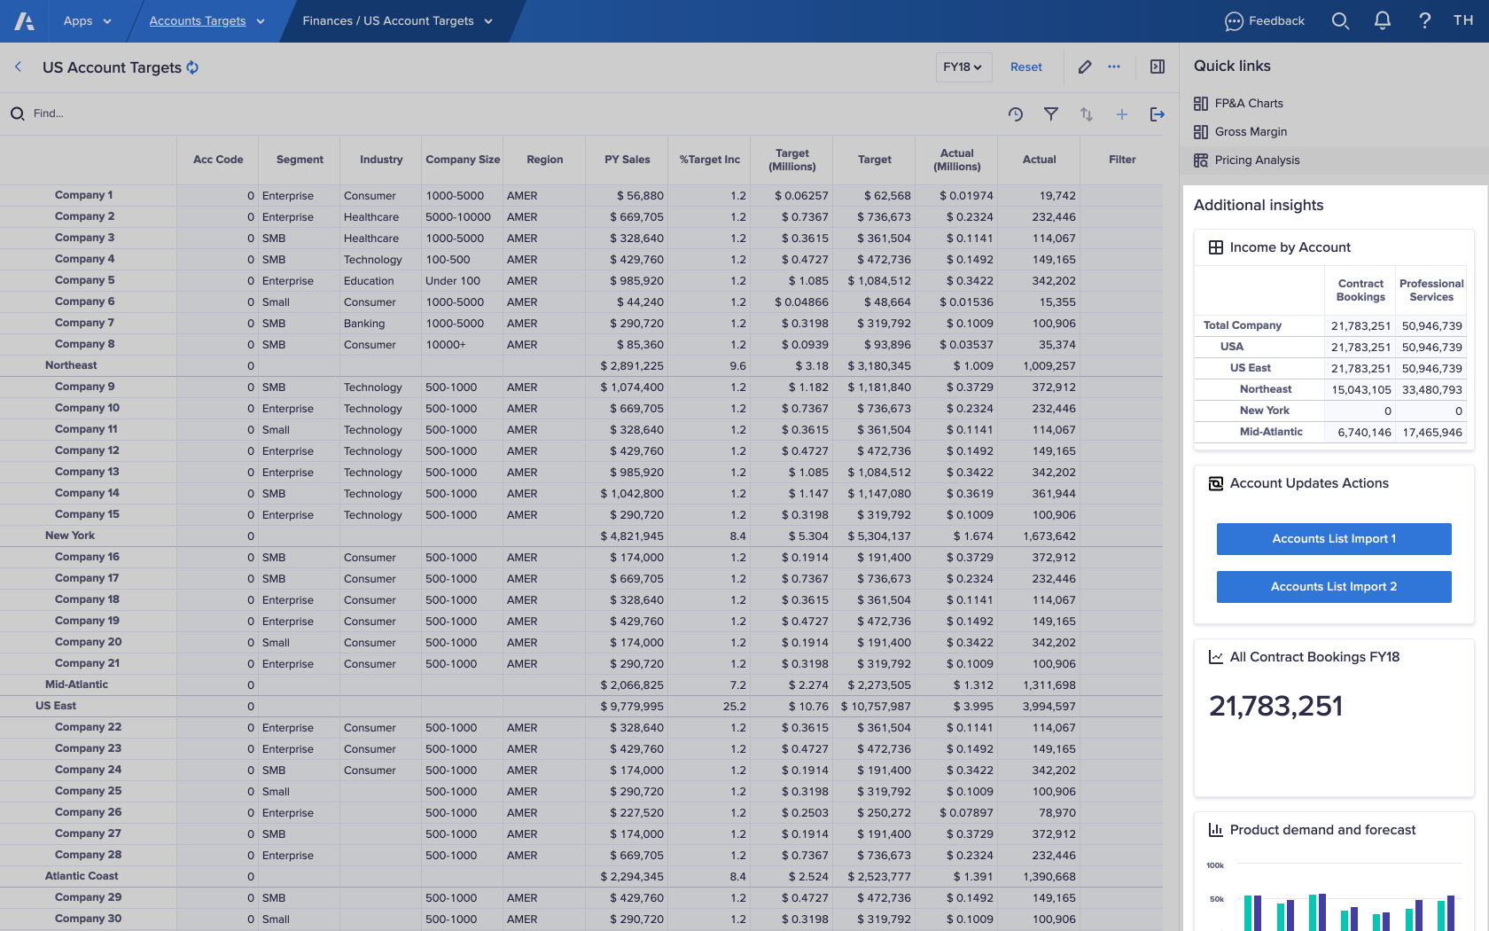1489x931 pixels.
Task: Open the filter icon on the grid toolbar
Action: [1051, 113]
